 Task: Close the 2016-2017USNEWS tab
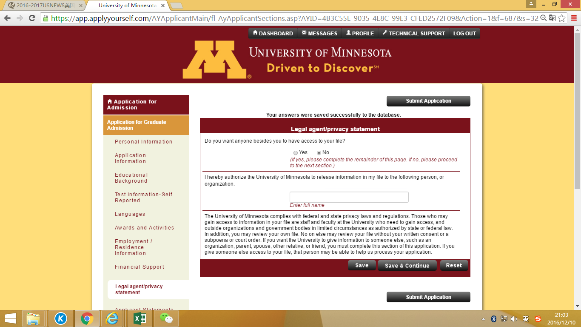[81, 6]
